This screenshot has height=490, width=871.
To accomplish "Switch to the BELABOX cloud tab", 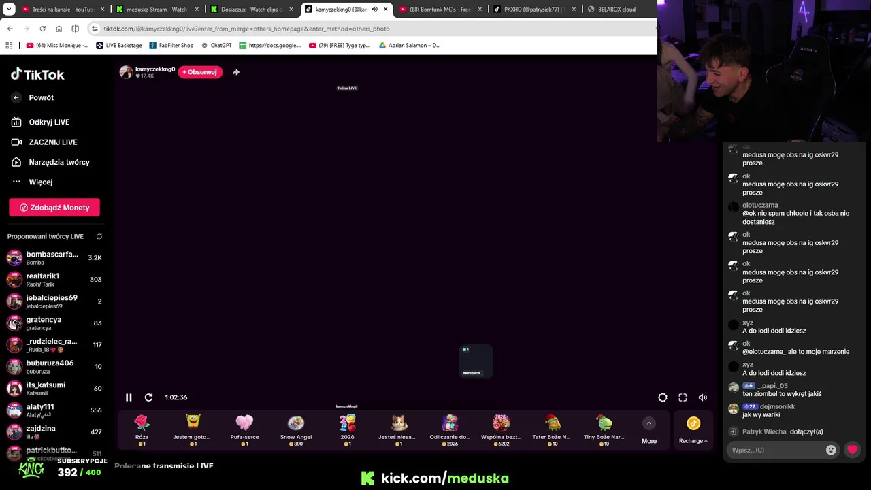I will tap(617, 10).
